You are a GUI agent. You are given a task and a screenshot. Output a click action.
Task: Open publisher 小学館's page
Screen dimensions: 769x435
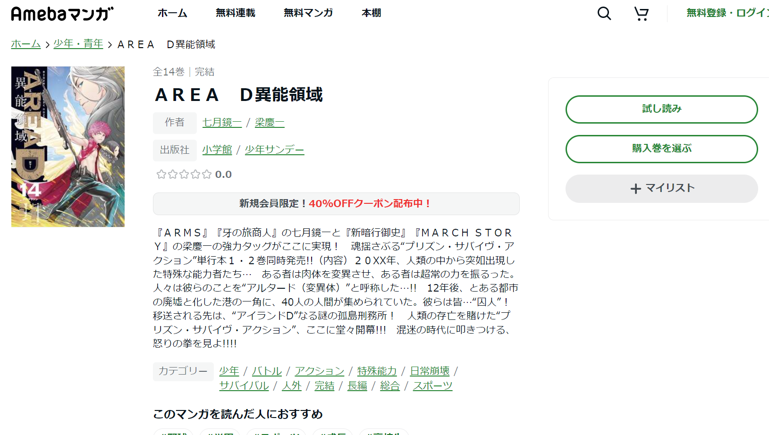click(x=217, y=150)
